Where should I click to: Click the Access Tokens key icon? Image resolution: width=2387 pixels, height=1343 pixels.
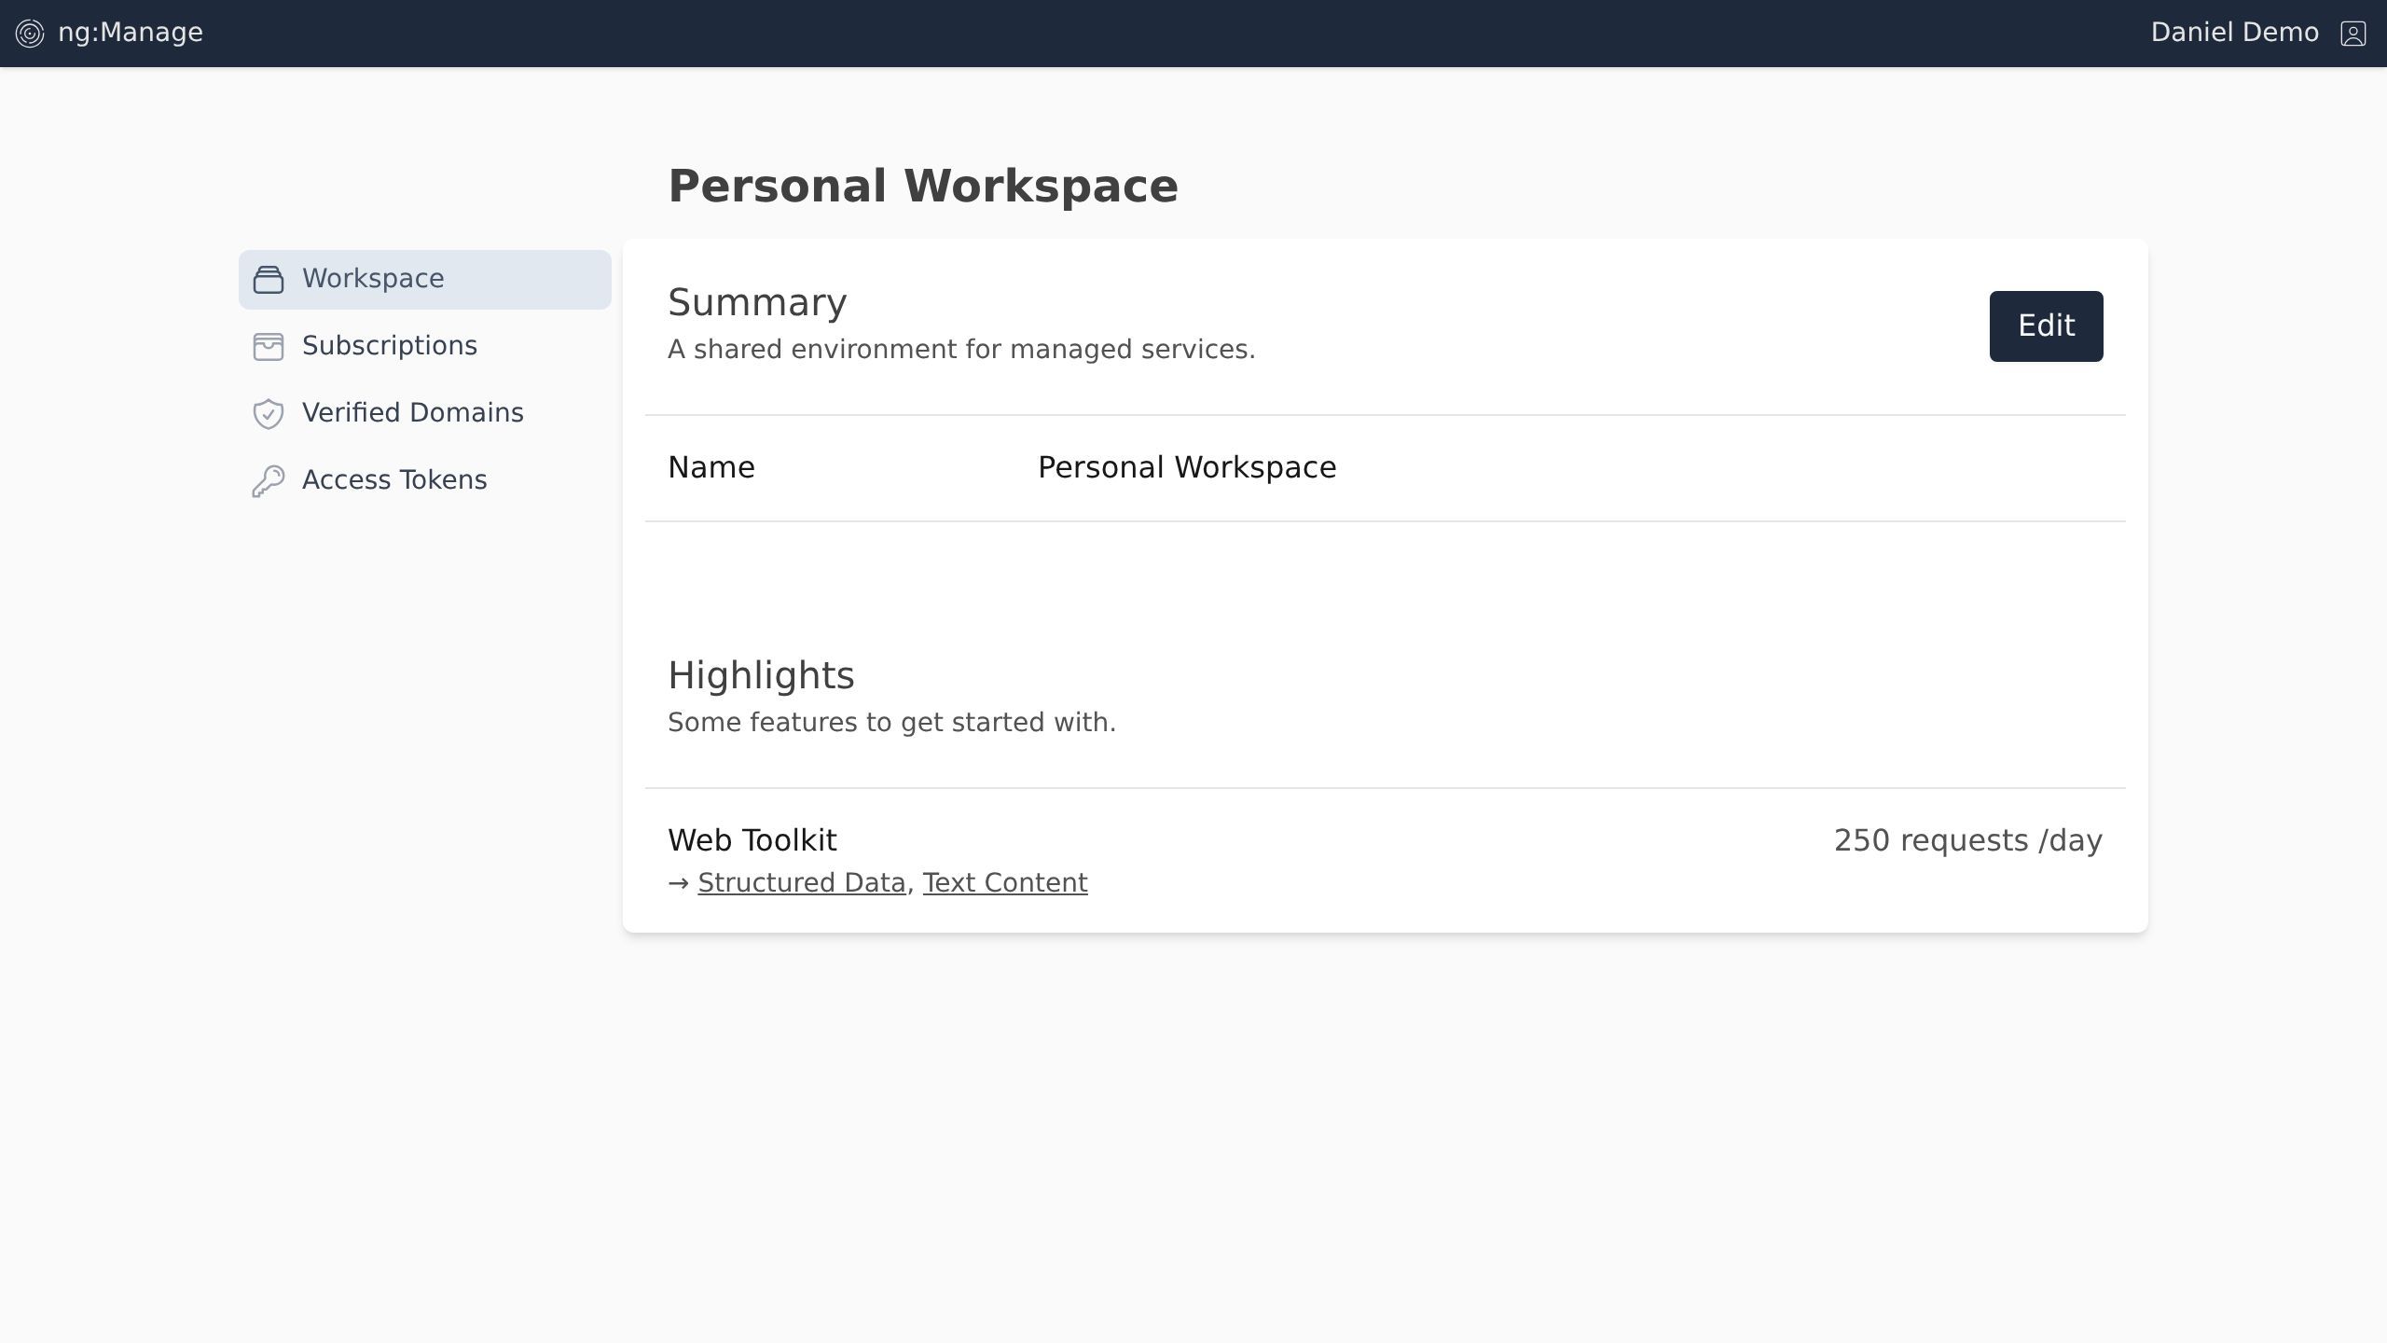pos(269,480)
